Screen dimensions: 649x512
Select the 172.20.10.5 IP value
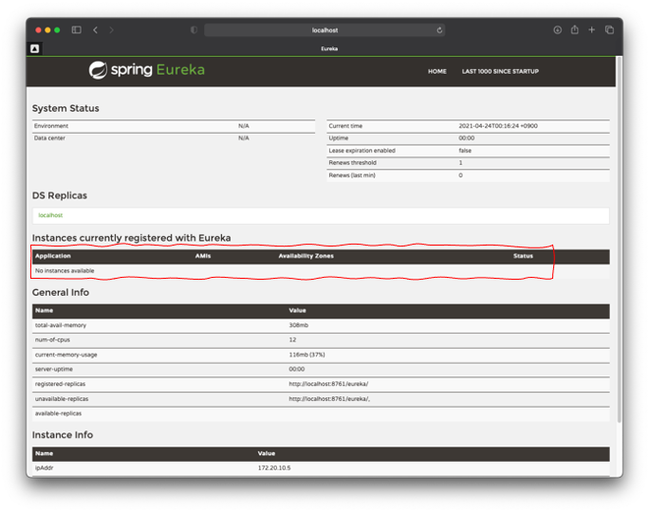(274, 468)
